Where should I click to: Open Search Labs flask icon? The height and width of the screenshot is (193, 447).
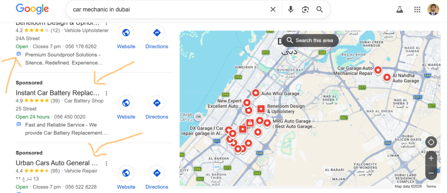pyautogui.click(x=399, y=10)
